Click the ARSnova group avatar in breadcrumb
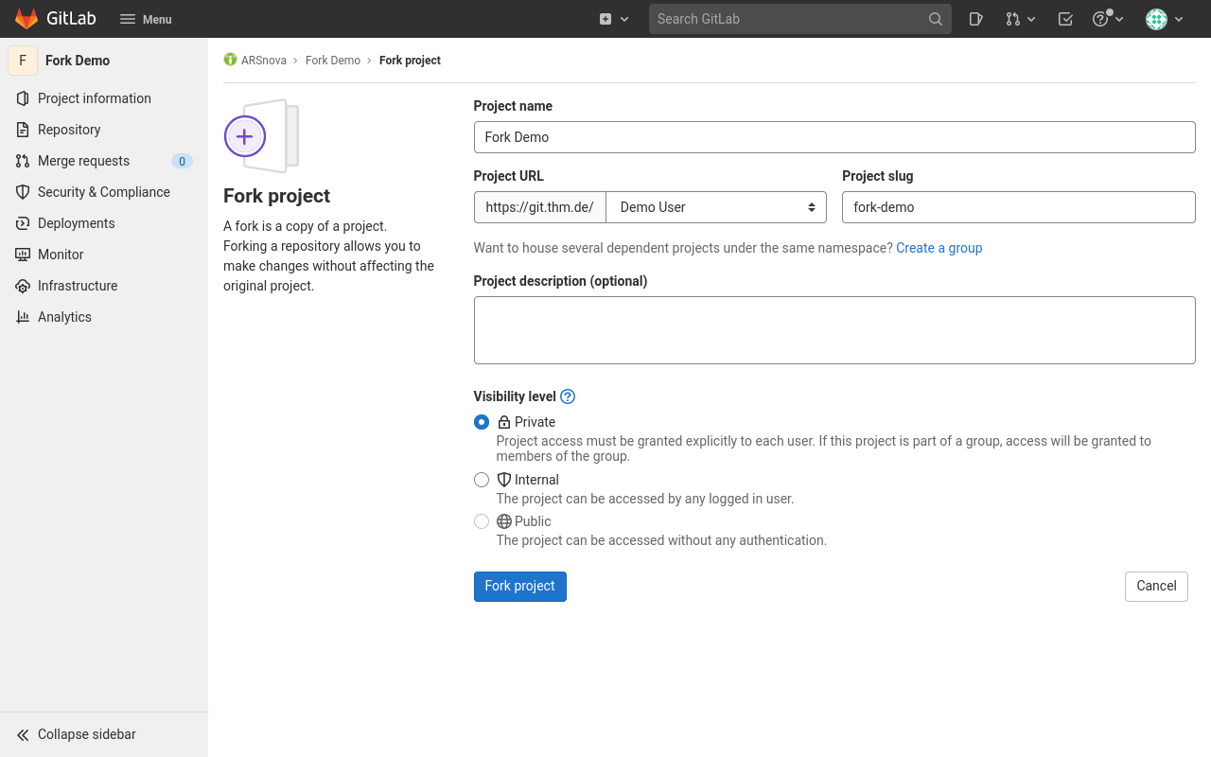1211x757 pixels. pos(230,60)
